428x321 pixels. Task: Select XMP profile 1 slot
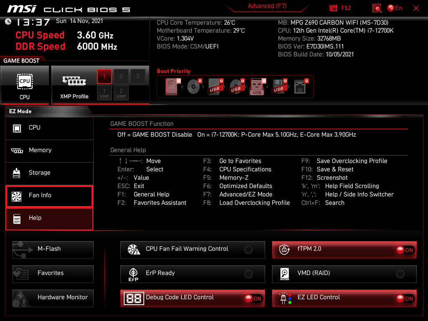coord(104,76)
